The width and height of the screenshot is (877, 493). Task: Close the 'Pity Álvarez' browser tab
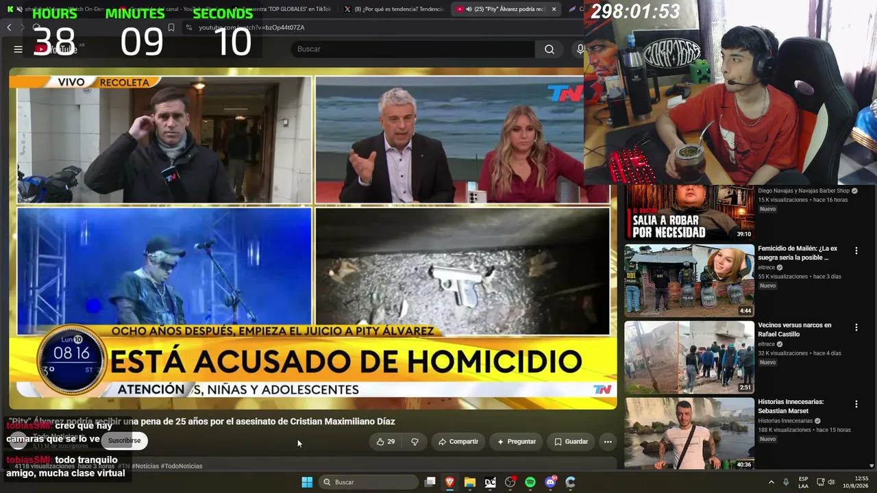click(x=554, y=9)
